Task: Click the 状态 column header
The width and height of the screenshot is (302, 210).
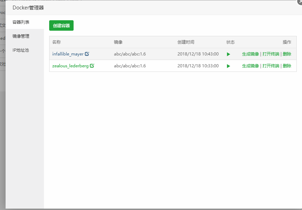Action: (x=231, y=42)
